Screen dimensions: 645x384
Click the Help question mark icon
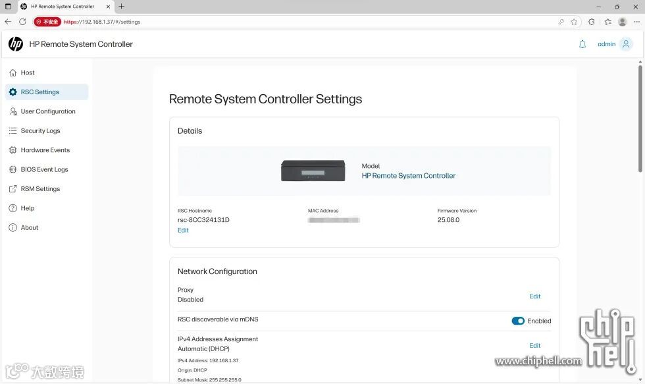coord(13,208)
